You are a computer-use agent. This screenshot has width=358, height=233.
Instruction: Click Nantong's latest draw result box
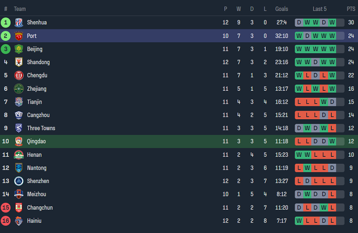(x=332, y=168)
